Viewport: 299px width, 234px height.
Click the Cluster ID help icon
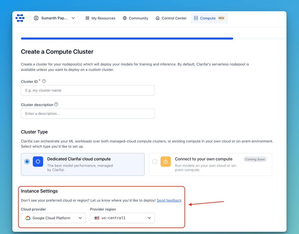pos(44,81)
